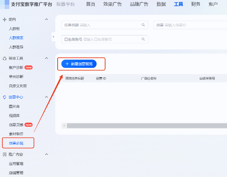Click search icon in 任务标题 field
Image resolution: width=227 pixels, height=177 pixels.
click(x=143, y=25)
